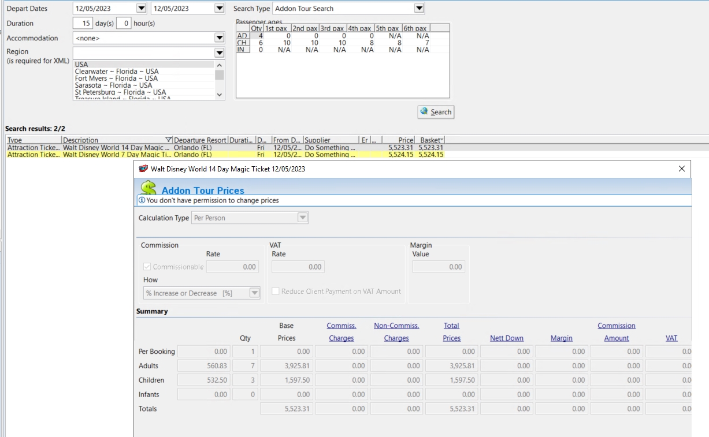Select Walt Disney World 7 Day result row
709x437 pixels.
point(116,155)
